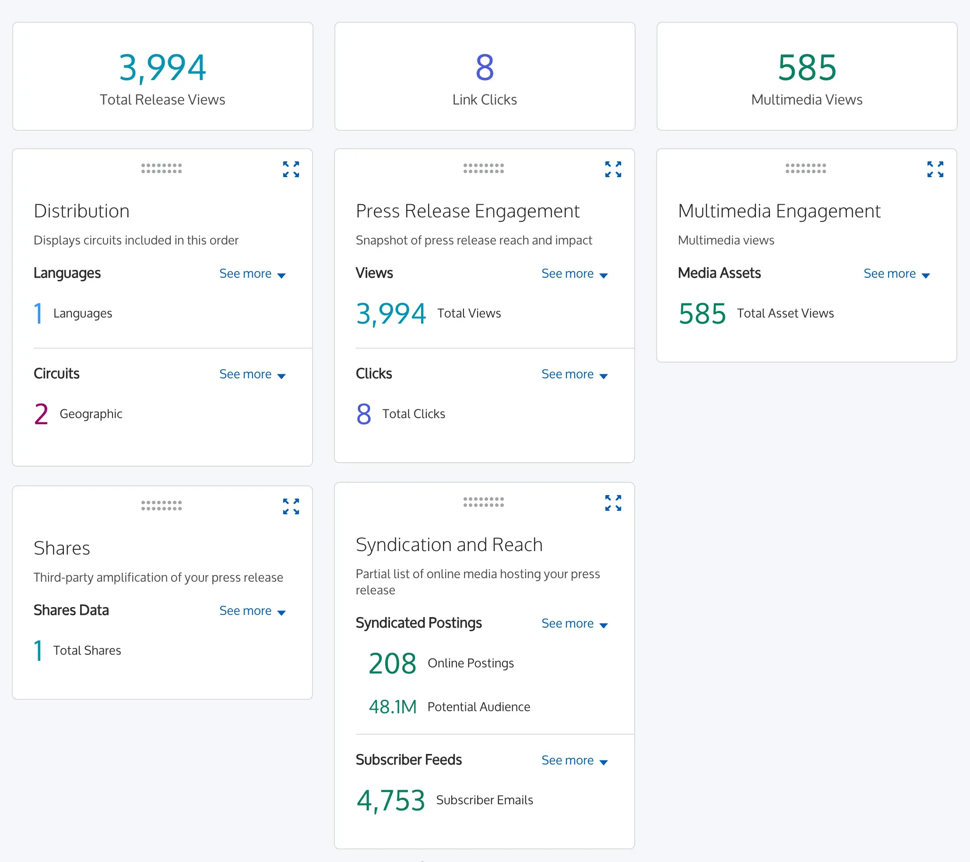Select the Total Release Views summary card

(162, 77)
